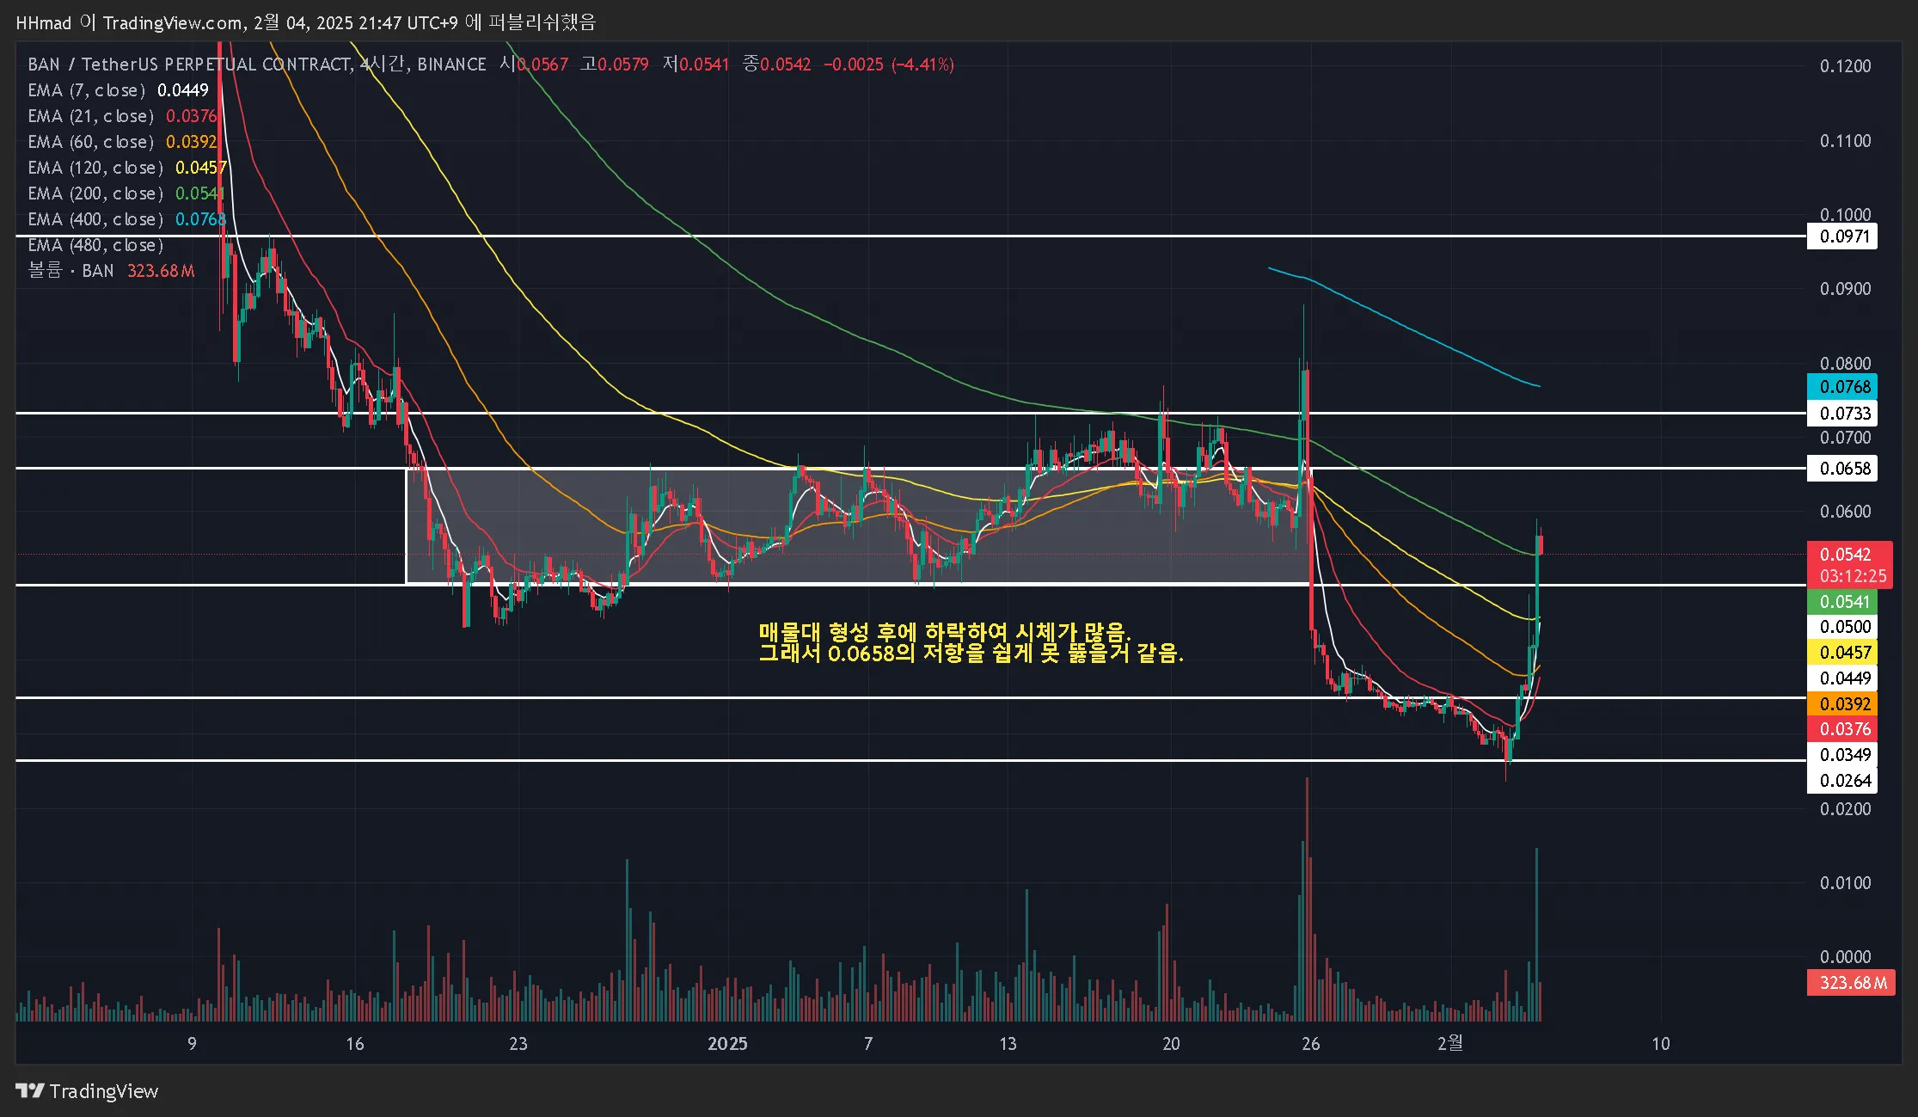Click the yellow annotation line starting 매물대 형성
The height and width of the screenshot is (1117, 1918).
945,633
